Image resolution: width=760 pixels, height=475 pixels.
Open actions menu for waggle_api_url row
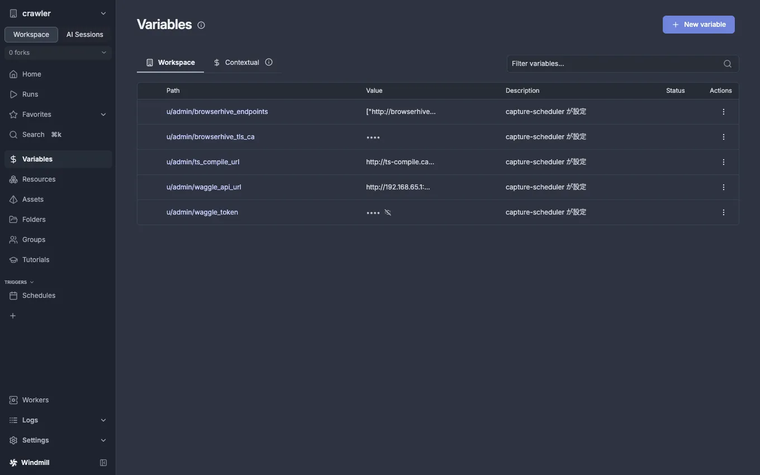click(724, 187)
